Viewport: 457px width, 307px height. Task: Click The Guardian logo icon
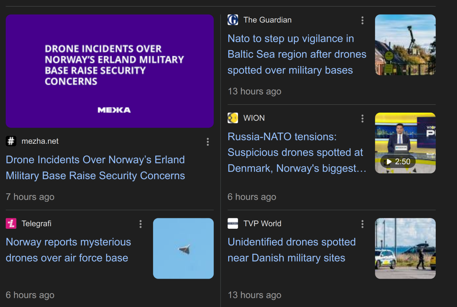(x=233, y=20)
